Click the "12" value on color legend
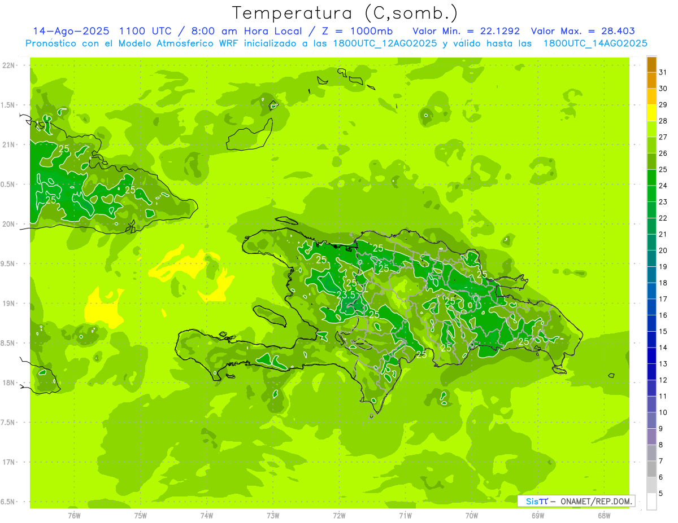The height and width of the screenshot is (523, 678). (663, 380)
